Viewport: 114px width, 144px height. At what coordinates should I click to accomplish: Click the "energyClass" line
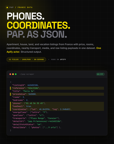point(30,112)
